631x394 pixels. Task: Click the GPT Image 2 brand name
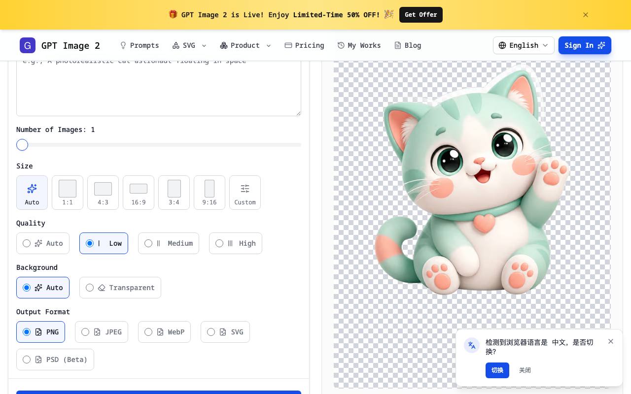[x=70, y=46]
